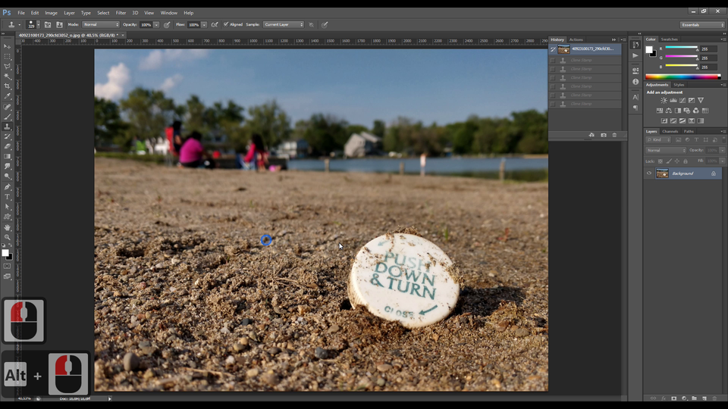The width and height of the screenshot is (728, 409).
Task: Open the layer Kind filter dropdown
Action: 658,139
